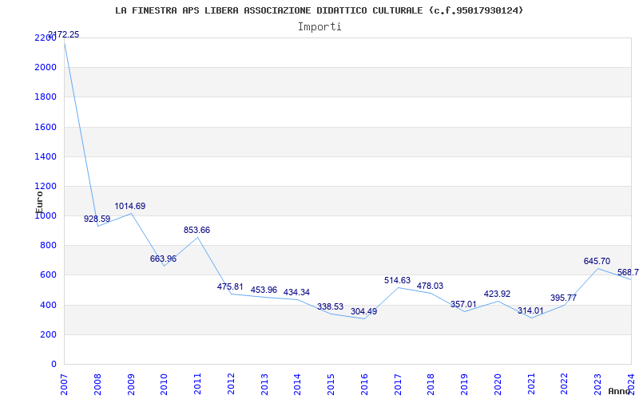This screenshot has width=639, height=399.
Task: Select the 2015 x-axis year label
Action: click(331, 385)
